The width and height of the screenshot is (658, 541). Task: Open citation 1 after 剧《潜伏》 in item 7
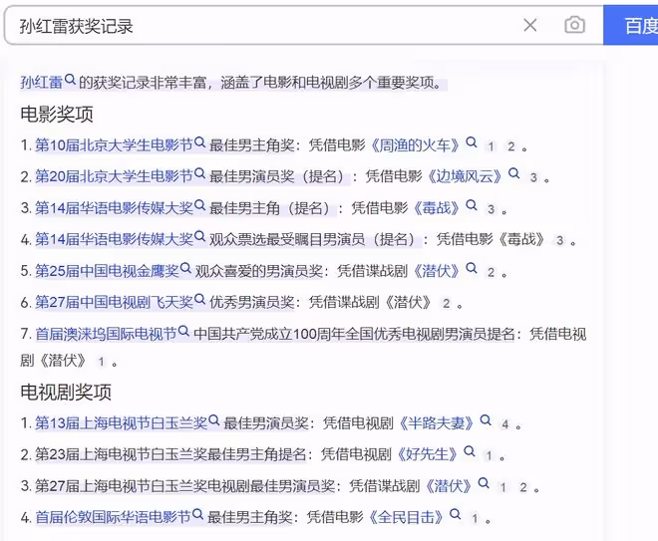click(101, 362)
